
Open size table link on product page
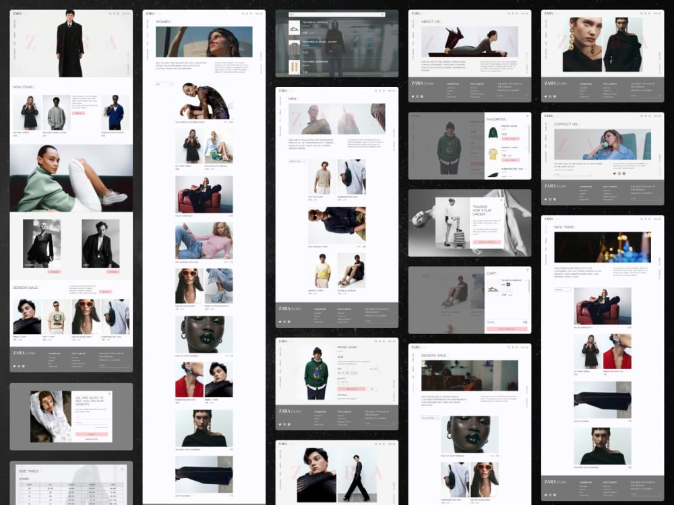tap(373, 369)
